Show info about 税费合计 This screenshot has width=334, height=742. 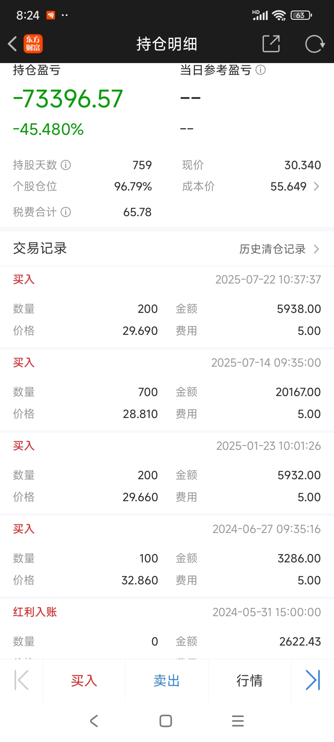click(x=66, y=212)
